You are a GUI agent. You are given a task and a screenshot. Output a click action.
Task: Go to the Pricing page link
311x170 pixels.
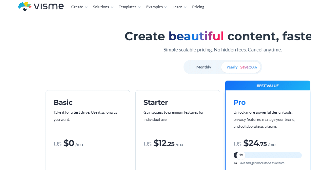click(x=198, y=7)
